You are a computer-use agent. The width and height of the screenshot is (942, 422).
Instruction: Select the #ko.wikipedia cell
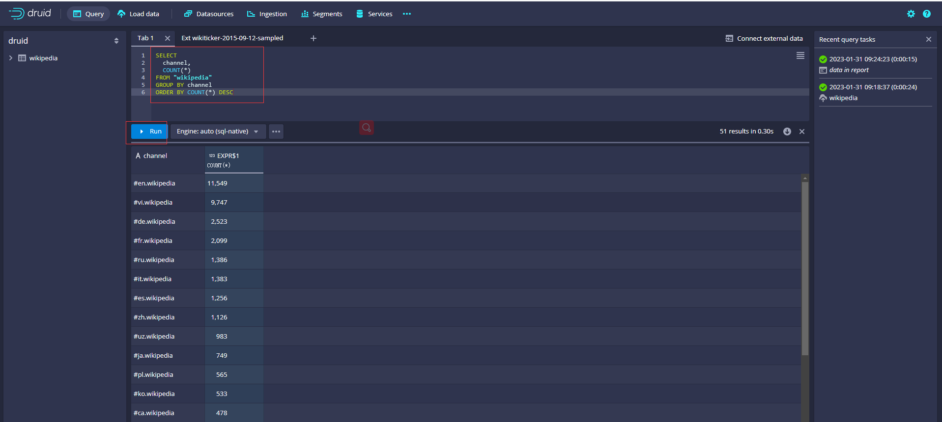(168, 394)
